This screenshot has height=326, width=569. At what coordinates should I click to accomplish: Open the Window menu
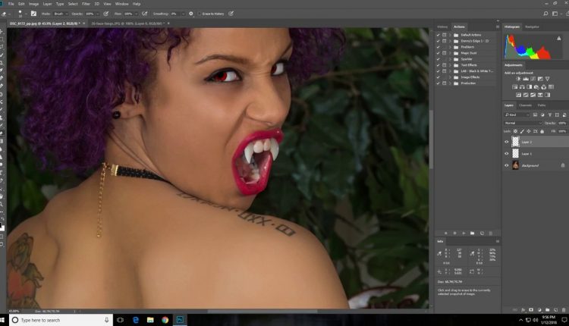121,4
